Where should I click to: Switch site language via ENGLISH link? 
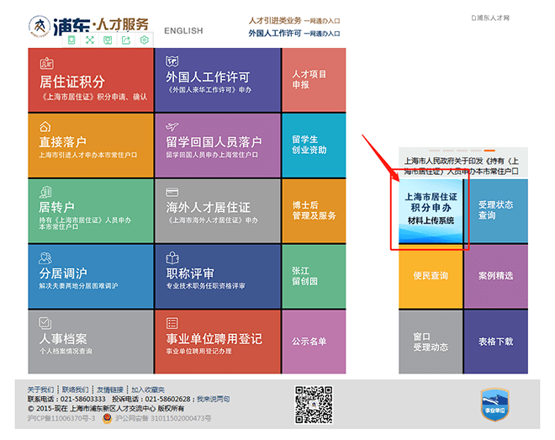(x=183, y=31)
